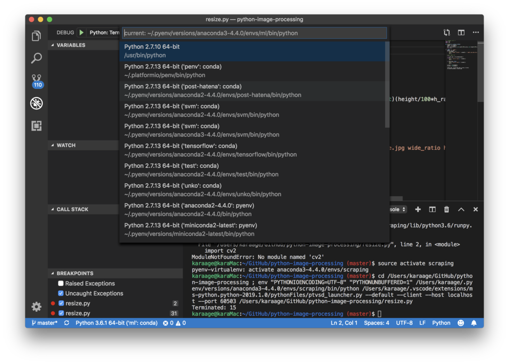Open notifications bell icon
This screenshot has width=509, height=364.
(x=474, y=323)
